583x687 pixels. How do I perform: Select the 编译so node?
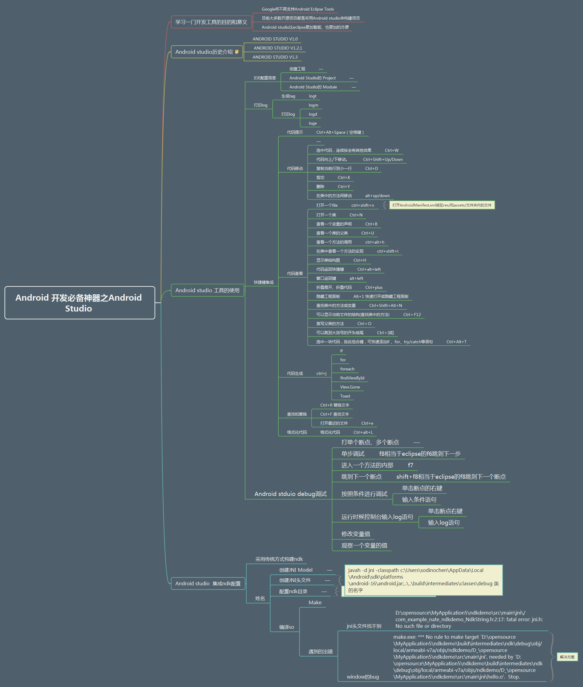287,627
